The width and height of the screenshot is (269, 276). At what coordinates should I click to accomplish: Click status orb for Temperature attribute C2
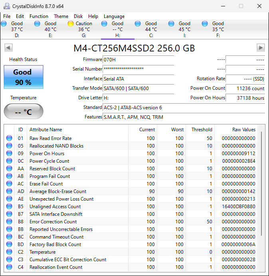tap(9, 252)
